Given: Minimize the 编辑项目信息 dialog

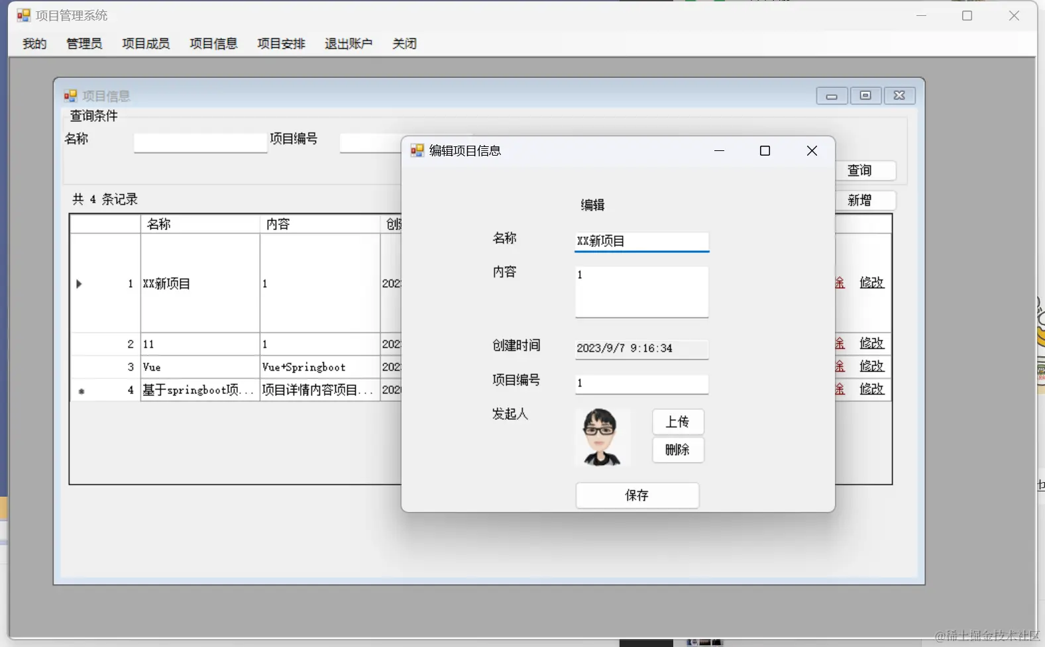Looking at the screenshot, I should click(x=719, y=151).
